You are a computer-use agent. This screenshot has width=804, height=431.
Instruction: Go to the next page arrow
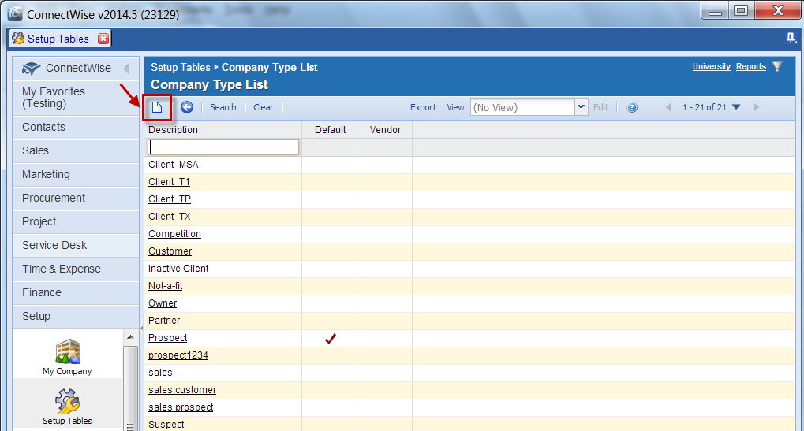click(x=756, y=107)
